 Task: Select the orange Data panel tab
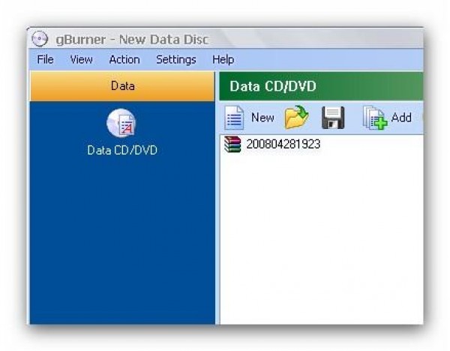[122, 86]
